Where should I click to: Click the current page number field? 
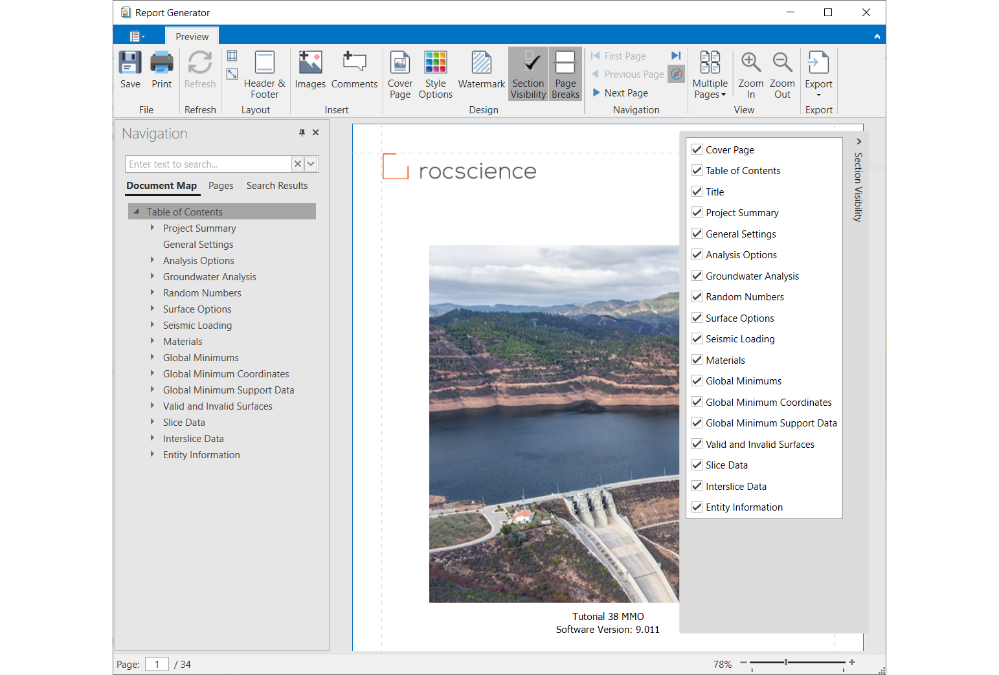click(157, 664)
